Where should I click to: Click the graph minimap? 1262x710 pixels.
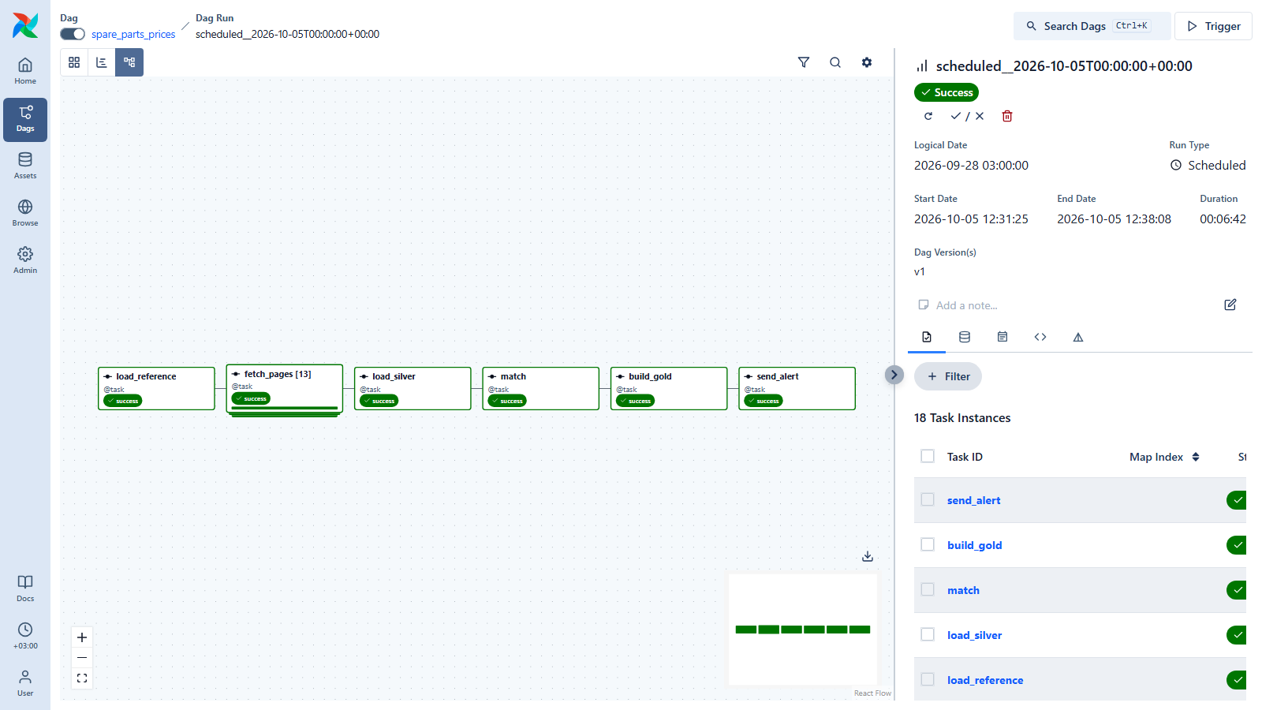click(x=803, y=630)
